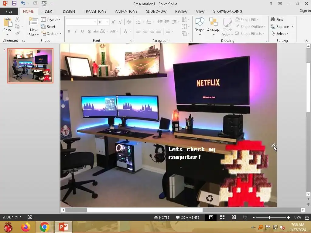Open PowerPoint Help question mark

[271, 3]
